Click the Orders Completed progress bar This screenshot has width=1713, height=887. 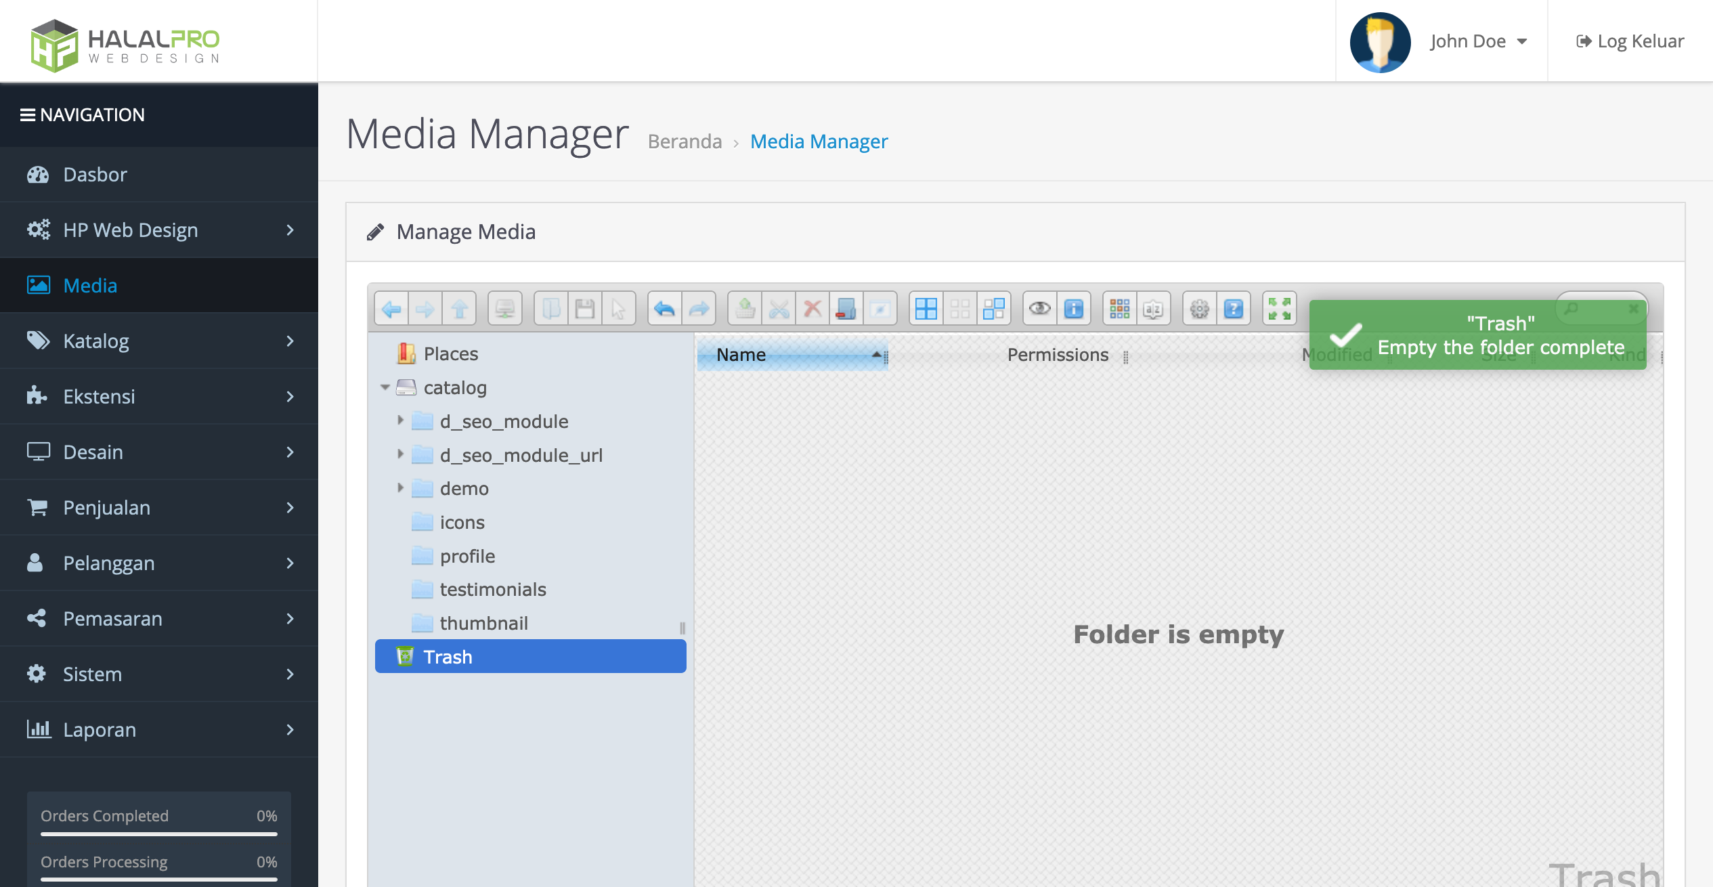[x=159, y=834]
